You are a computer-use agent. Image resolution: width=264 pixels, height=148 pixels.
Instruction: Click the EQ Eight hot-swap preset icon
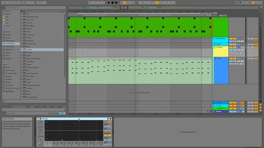point(108,119)
